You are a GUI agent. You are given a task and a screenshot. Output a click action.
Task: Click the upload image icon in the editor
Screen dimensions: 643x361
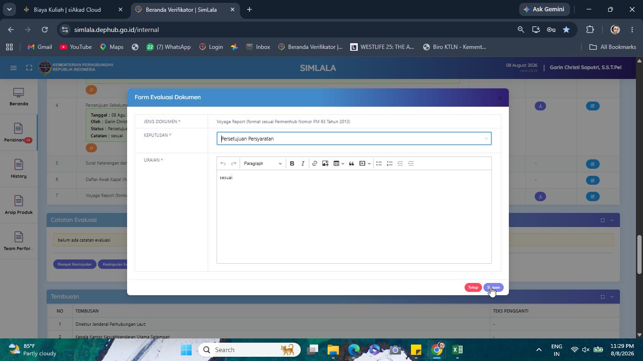325,164
